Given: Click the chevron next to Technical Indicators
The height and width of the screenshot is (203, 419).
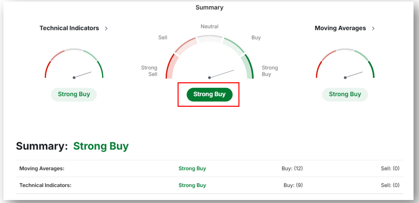Looking at the screenshot, I should click(106, 28).
